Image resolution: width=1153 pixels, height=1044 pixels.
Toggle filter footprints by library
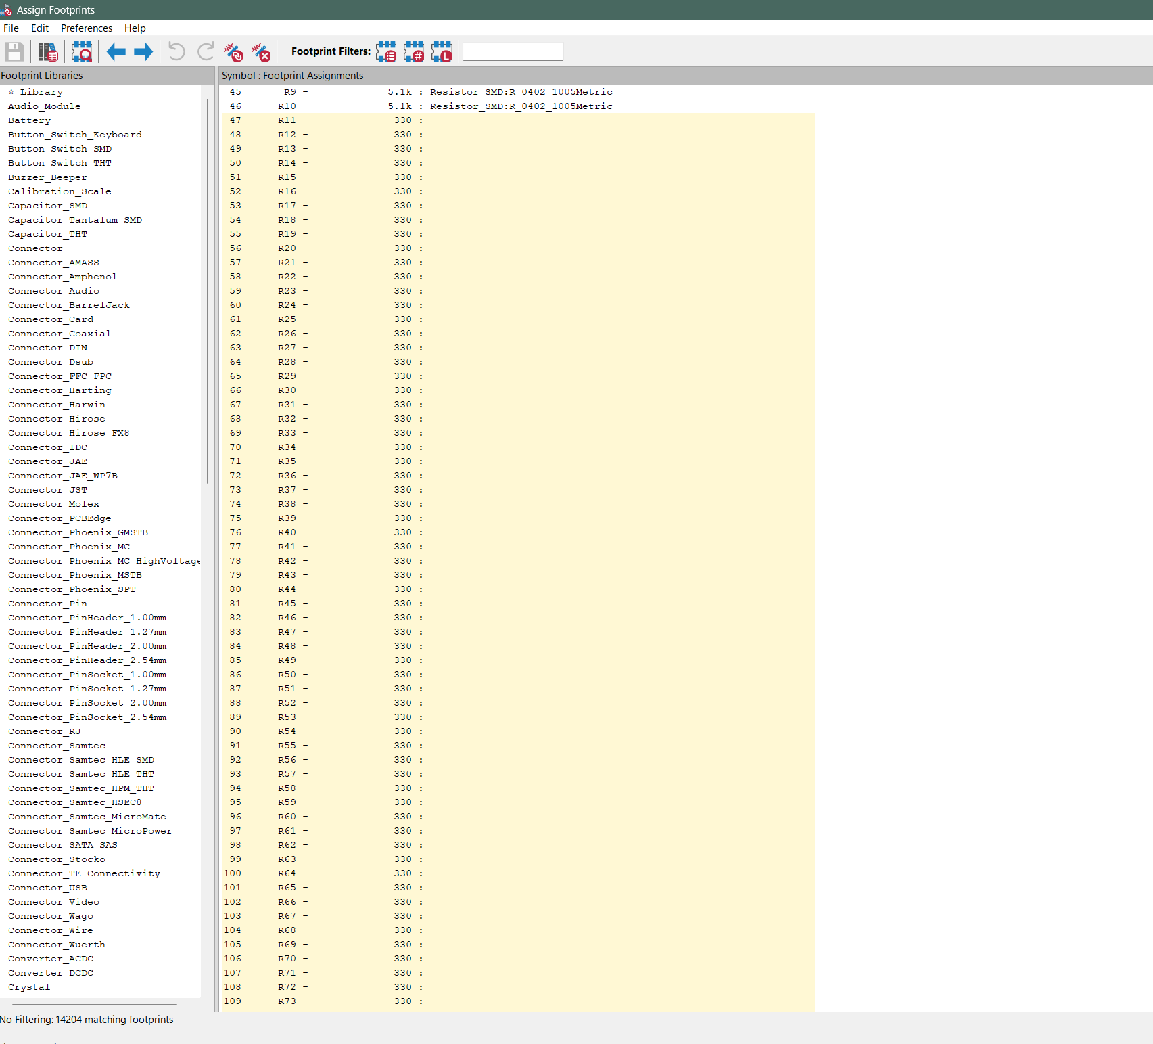pos(442,52)
